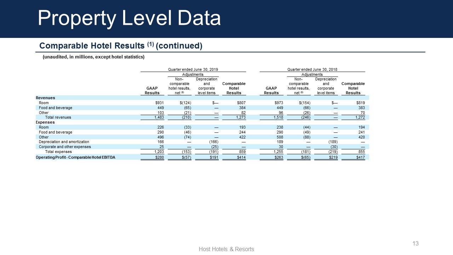Click Other revenue comparable value '82'
The height and width of the screenshot is (255, 453).
243,113
